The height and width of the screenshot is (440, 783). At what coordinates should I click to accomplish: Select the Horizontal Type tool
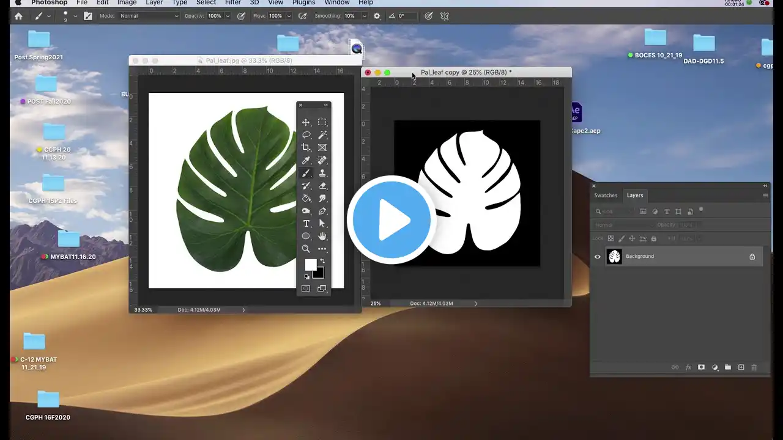pos(306,224)
